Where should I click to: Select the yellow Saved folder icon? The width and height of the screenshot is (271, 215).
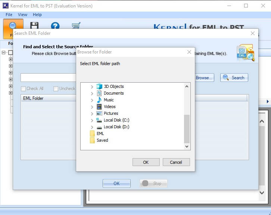[92, 140]
